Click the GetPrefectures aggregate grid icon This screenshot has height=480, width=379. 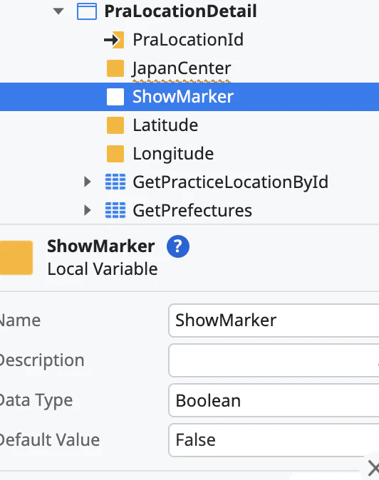pyautogui.click(x=115, y=210)
